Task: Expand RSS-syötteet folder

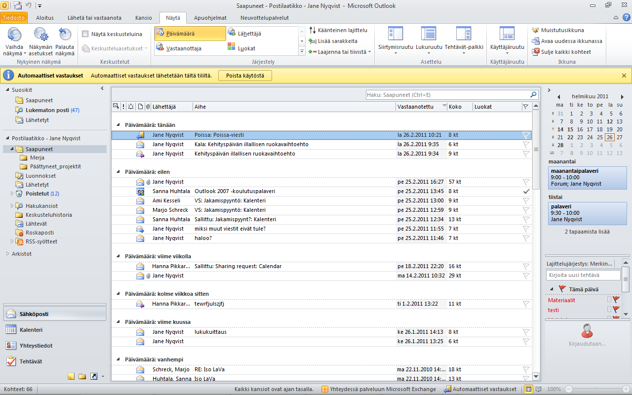Action: pyautogui.click(x=12, y=242)
